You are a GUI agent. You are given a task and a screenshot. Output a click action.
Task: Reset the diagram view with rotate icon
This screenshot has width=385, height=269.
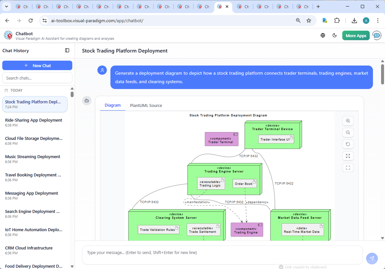348,144
